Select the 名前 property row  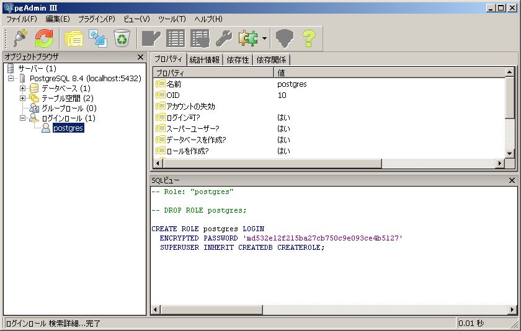pos(329,84)
